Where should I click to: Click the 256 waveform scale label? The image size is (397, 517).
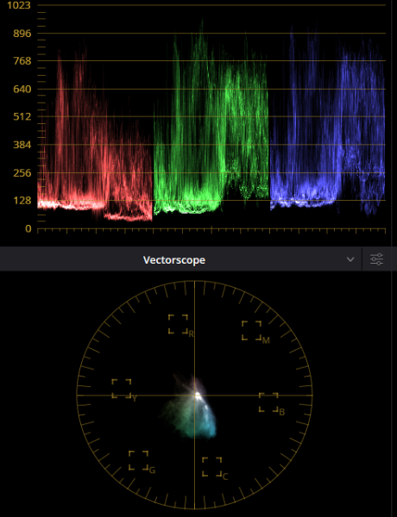(22, 173)
